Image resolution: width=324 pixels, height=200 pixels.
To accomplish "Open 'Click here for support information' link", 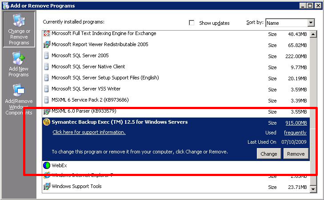I will coord(89,132).
